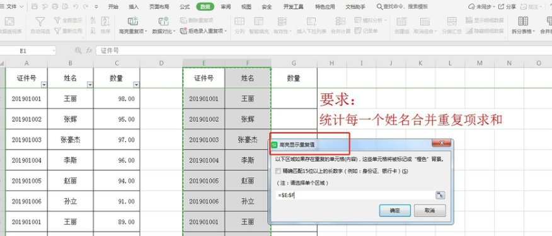Select column header G

point(294,63)
